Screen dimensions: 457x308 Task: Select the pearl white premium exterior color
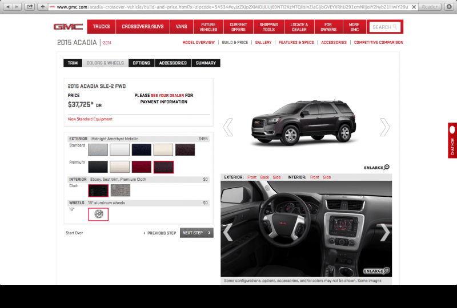tap(120, 167)
